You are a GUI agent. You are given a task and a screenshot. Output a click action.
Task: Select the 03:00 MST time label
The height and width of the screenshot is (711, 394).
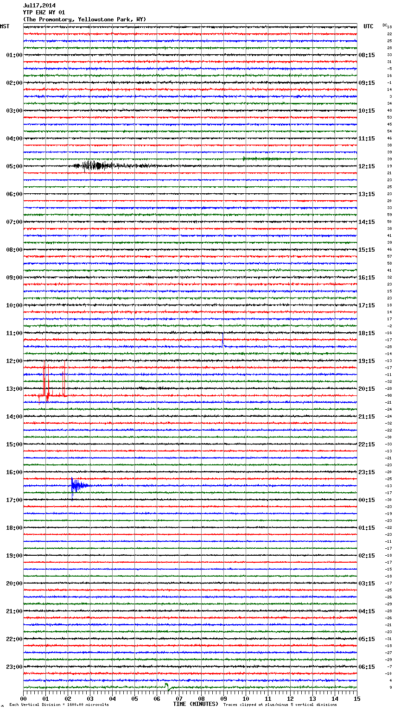click(14, 111)
